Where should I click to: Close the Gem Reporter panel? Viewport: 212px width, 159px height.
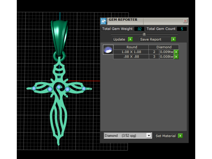coord(185,21)
